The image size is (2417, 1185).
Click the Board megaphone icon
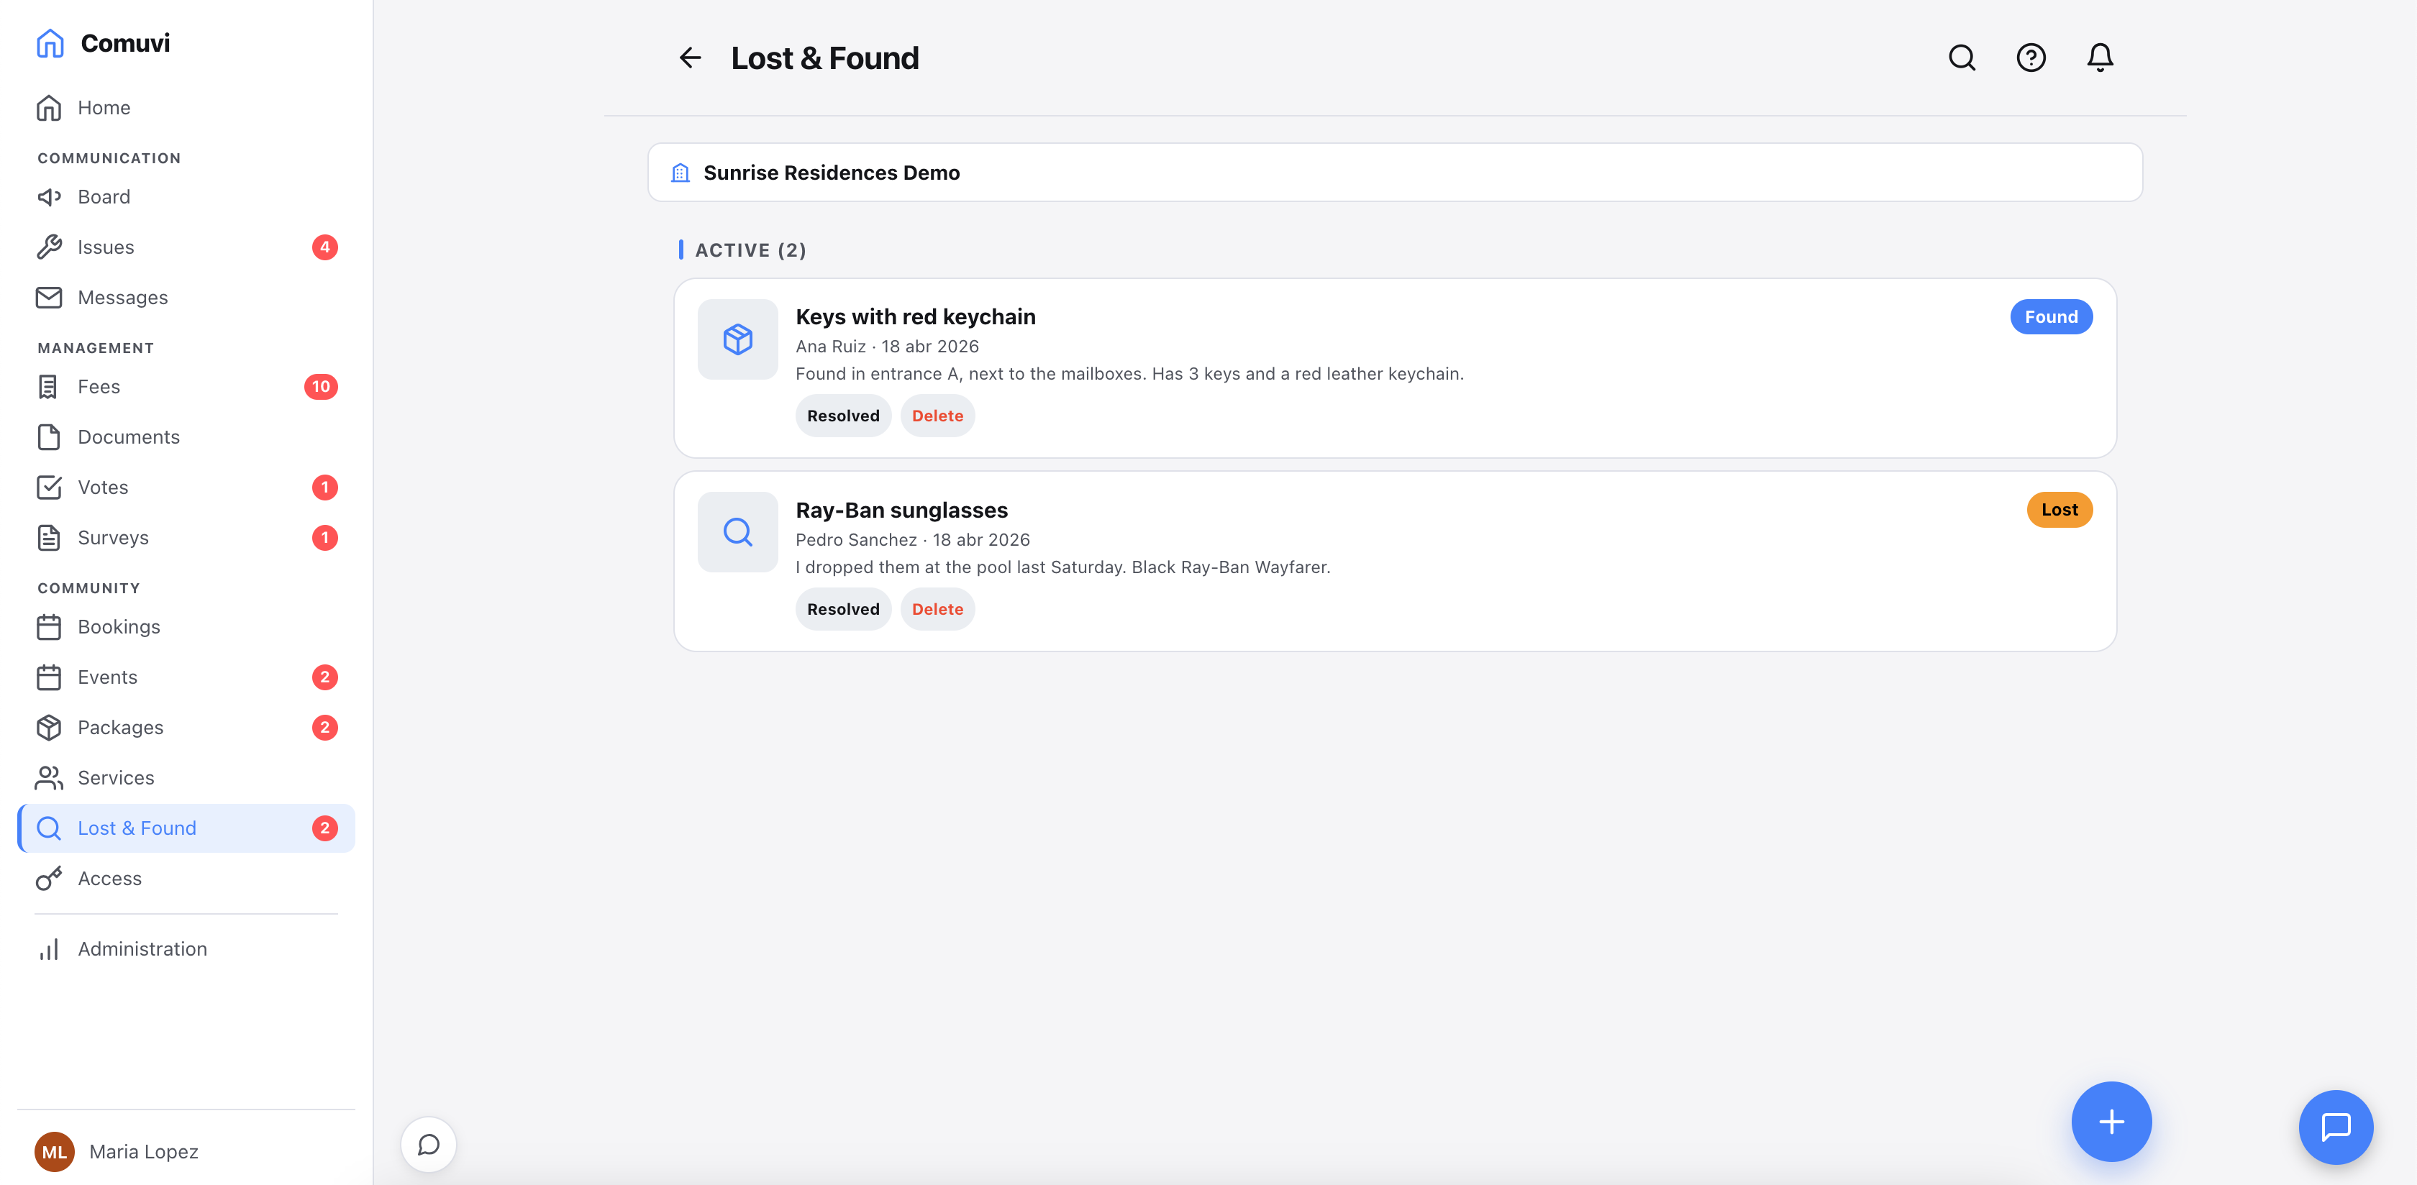pos(49,197)
